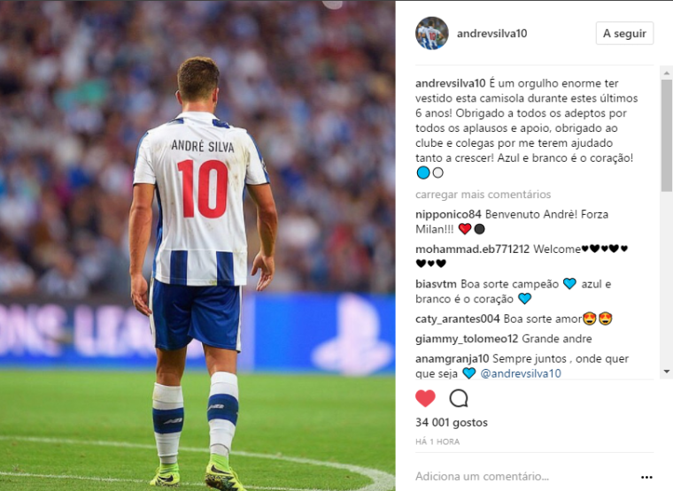The height and width of the screenshot is (491, 673).
Task: Open biasvtm commenter profile
Action: point(436,284)
